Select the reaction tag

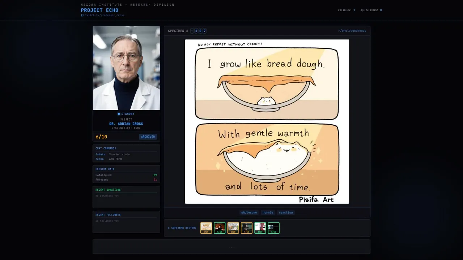click(286, 213)
